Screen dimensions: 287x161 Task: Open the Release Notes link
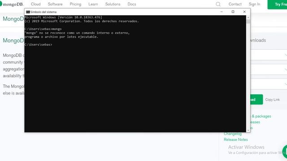[x=235, y=140]
